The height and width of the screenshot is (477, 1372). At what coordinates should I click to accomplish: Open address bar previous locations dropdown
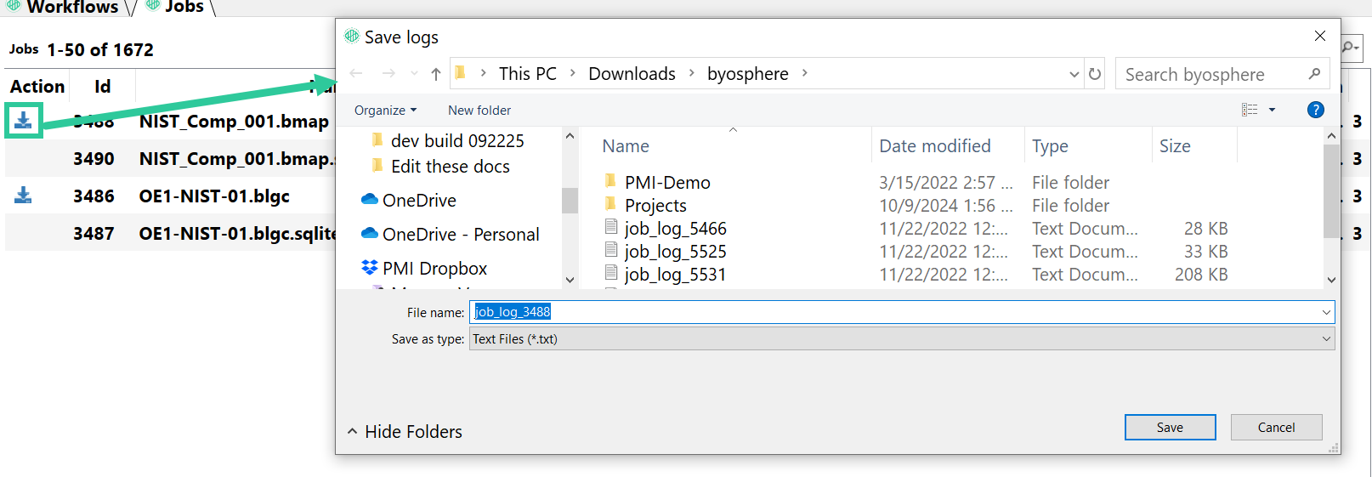(x=1074, y=74)
